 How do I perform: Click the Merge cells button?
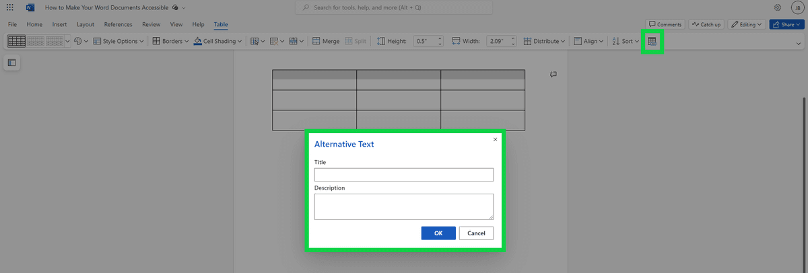tap(326, 41)
